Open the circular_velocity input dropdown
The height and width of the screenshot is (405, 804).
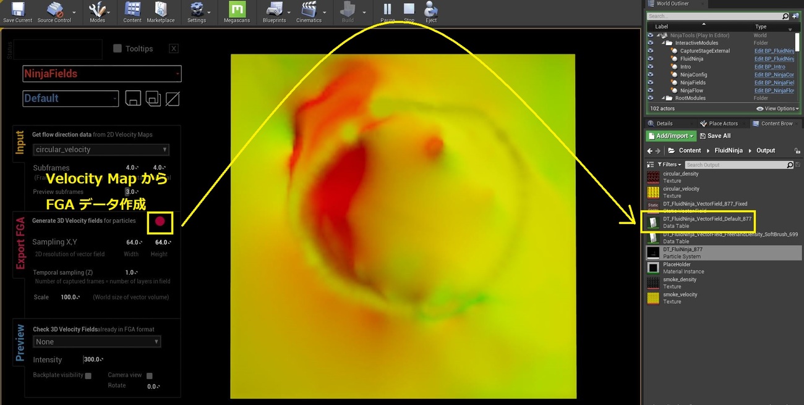click(x=102, y=149)
